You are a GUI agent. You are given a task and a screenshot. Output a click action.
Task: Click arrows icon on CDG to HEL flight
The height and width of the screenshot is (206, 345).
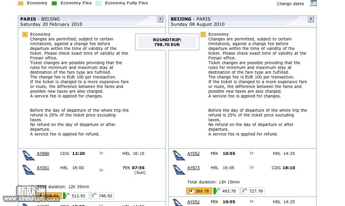[101, 153]
